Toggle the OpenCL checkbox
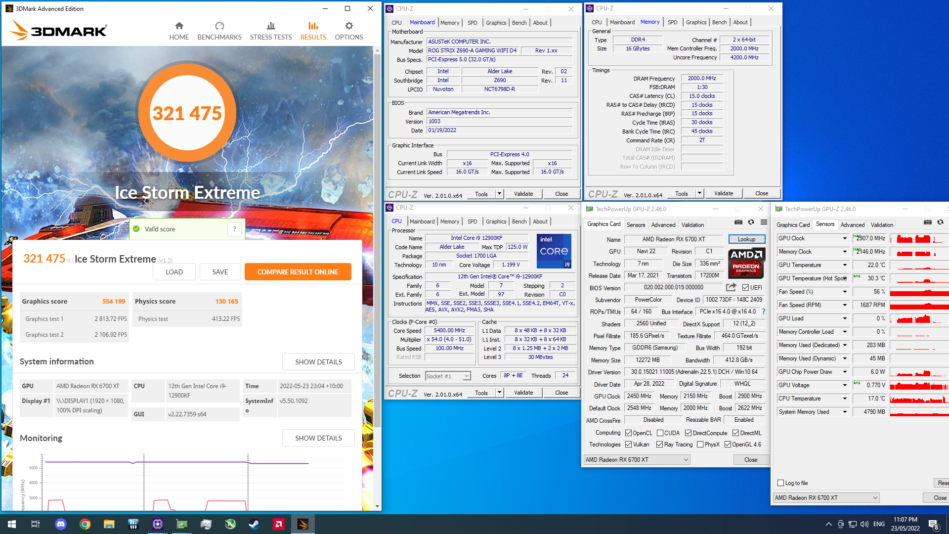This screenshot has width=949, height=534. (x=628, y=433)
